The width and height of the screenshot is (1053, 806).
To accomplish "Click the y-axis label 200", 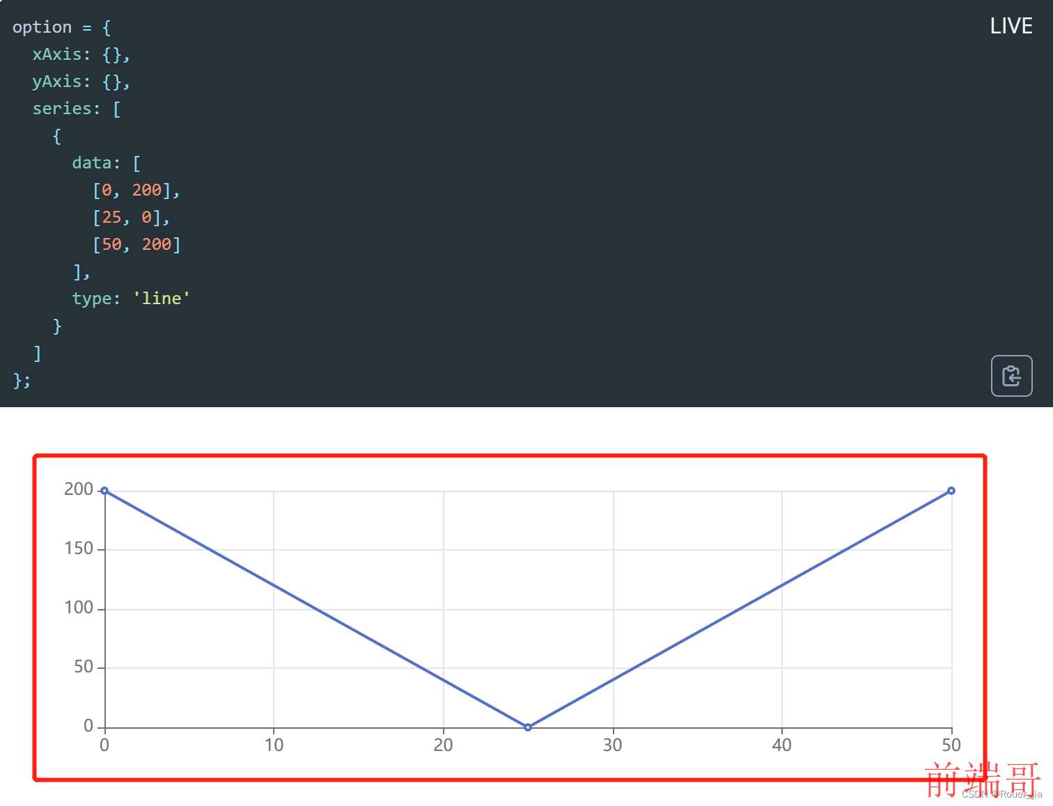I will pos(79,489).
